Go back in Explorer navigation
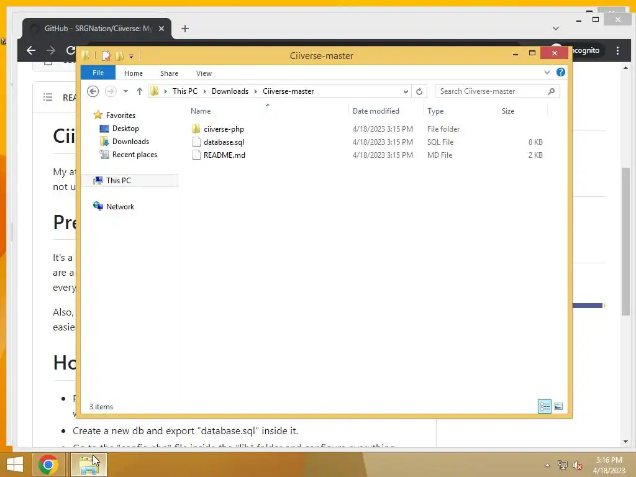Screen dimensions: 636x477 [93, 91]
